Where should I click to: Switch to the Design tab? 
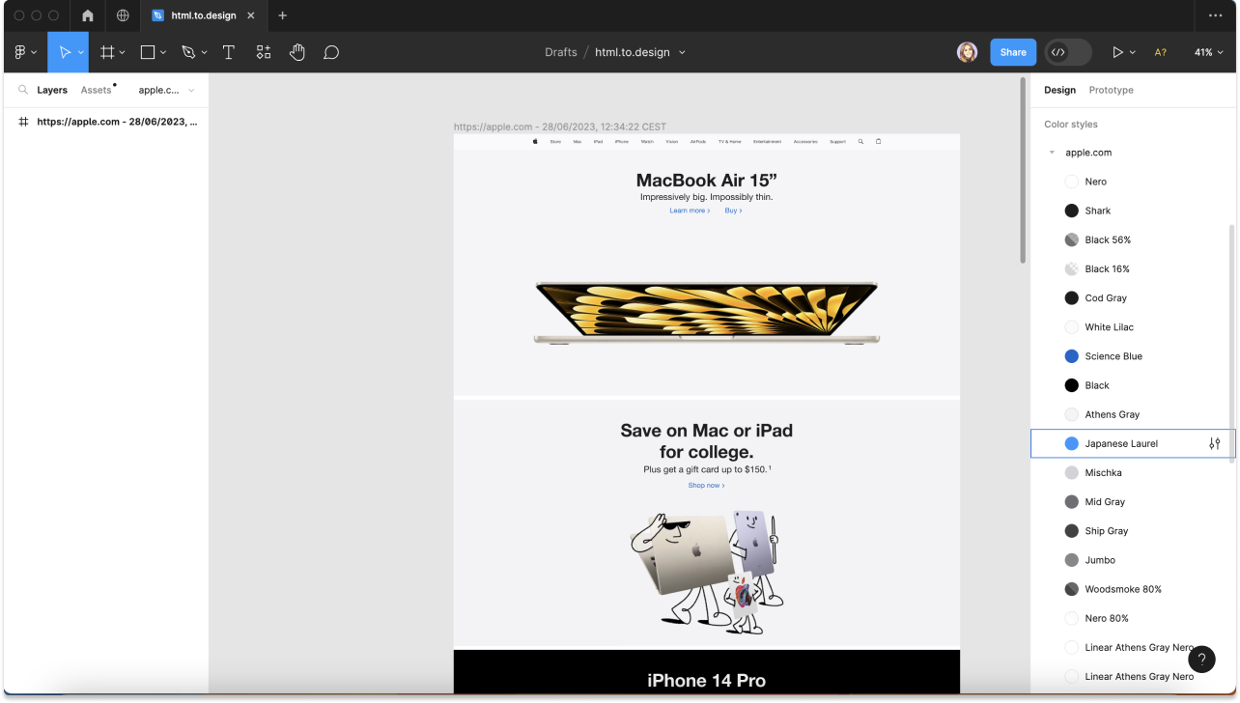tap(1059, 90)
